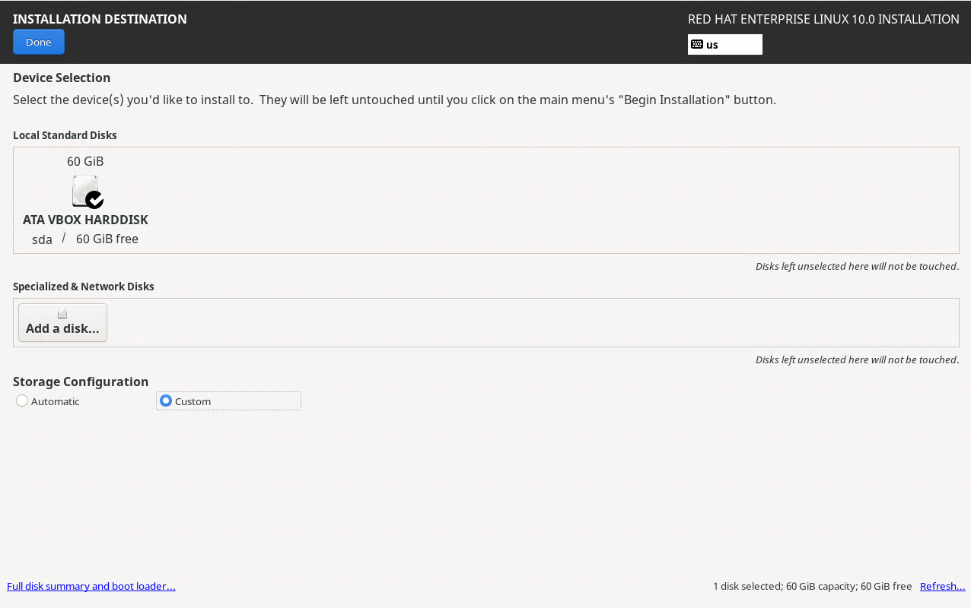Click the Done button

pyautogui.click(x=39, y=42)
